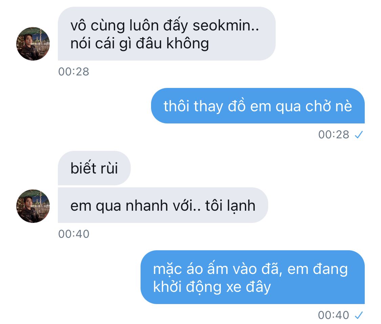This screenshot has width=381, height=324.
Task: Click the word "rùi" in the short bubble
Action: 109,168
